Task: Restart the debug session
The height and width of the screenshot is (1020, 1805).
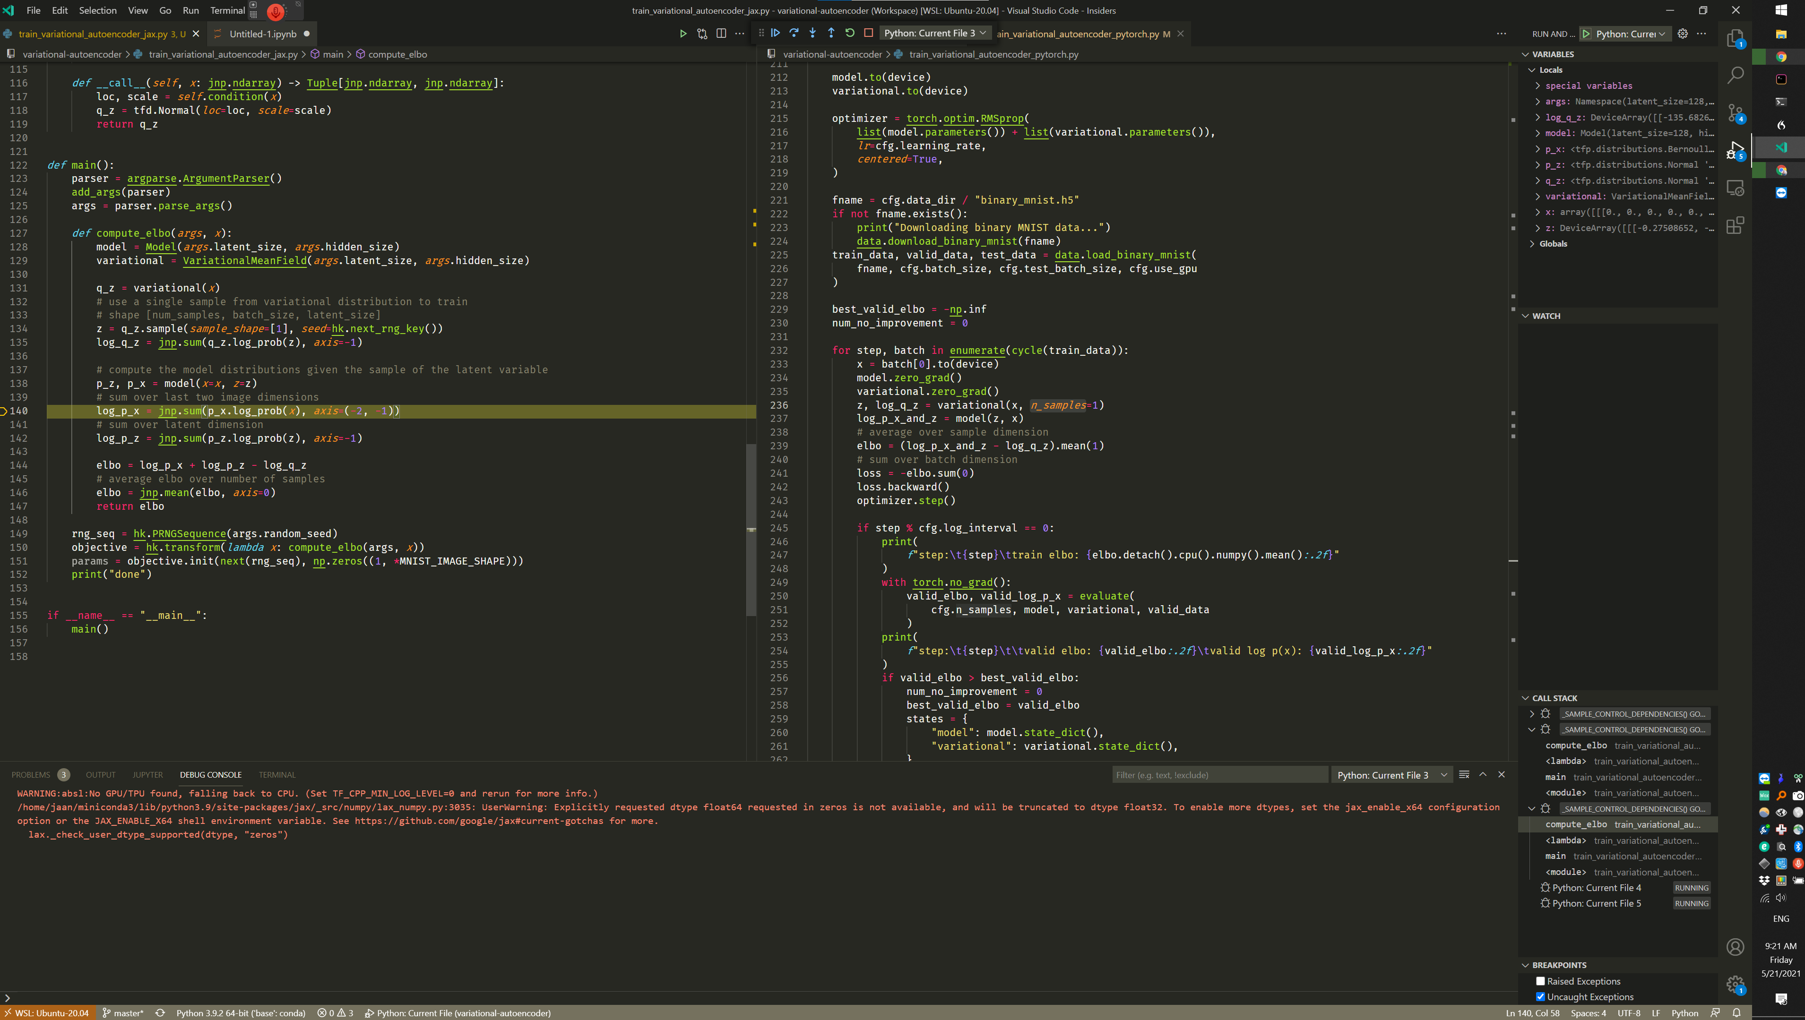Action: (x=850, y=33)
